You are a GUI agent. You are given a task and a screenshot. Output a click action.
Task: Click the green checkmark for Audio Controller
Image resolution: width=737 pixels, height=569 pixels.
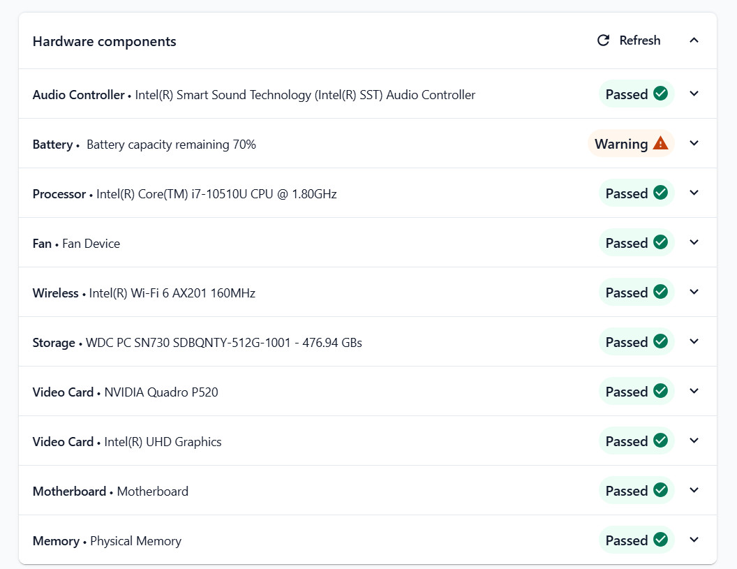point(660,94)
